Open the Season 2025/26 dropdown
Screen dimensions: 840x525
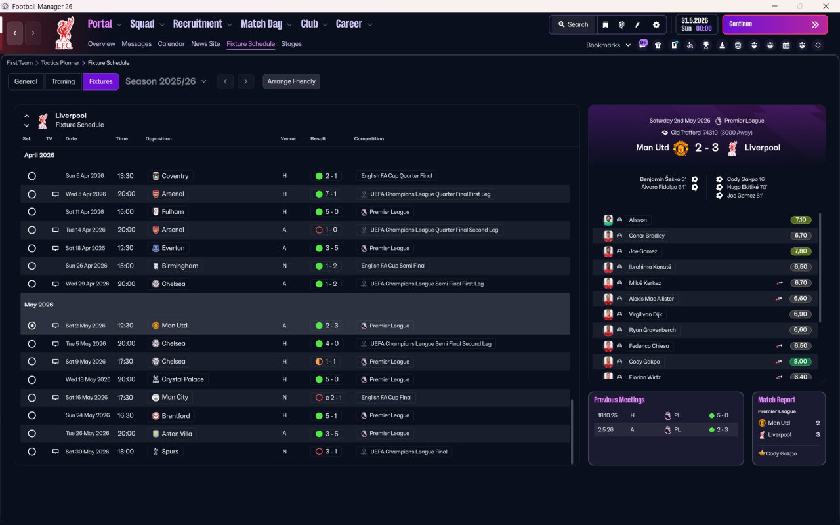[166, 81]
